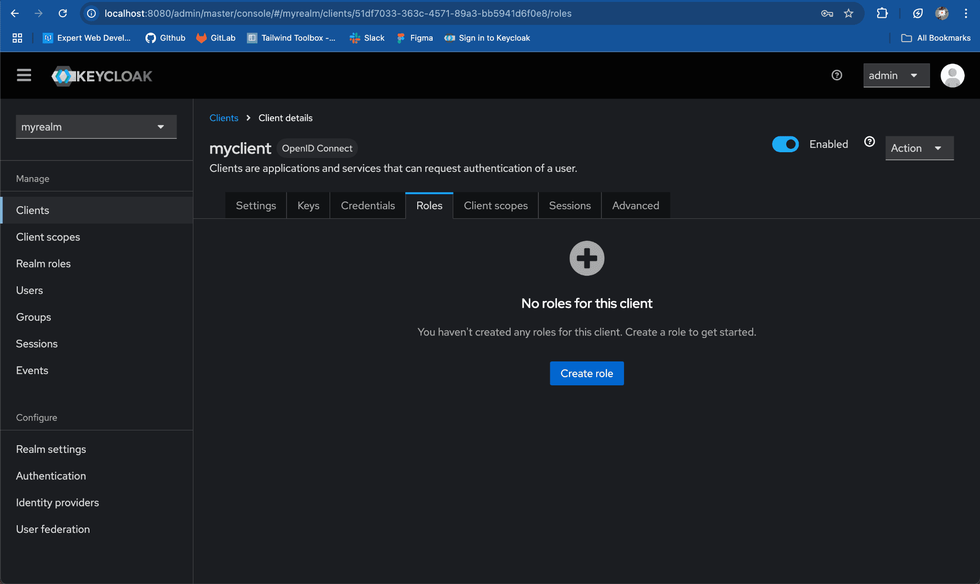Screen dimensions: 980x584
Task: Open the Action dropdown menu
Action: tap(919, 148)
